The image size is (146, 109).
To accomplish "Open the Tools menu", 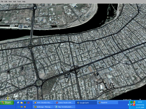I will (x=19, y=1).
